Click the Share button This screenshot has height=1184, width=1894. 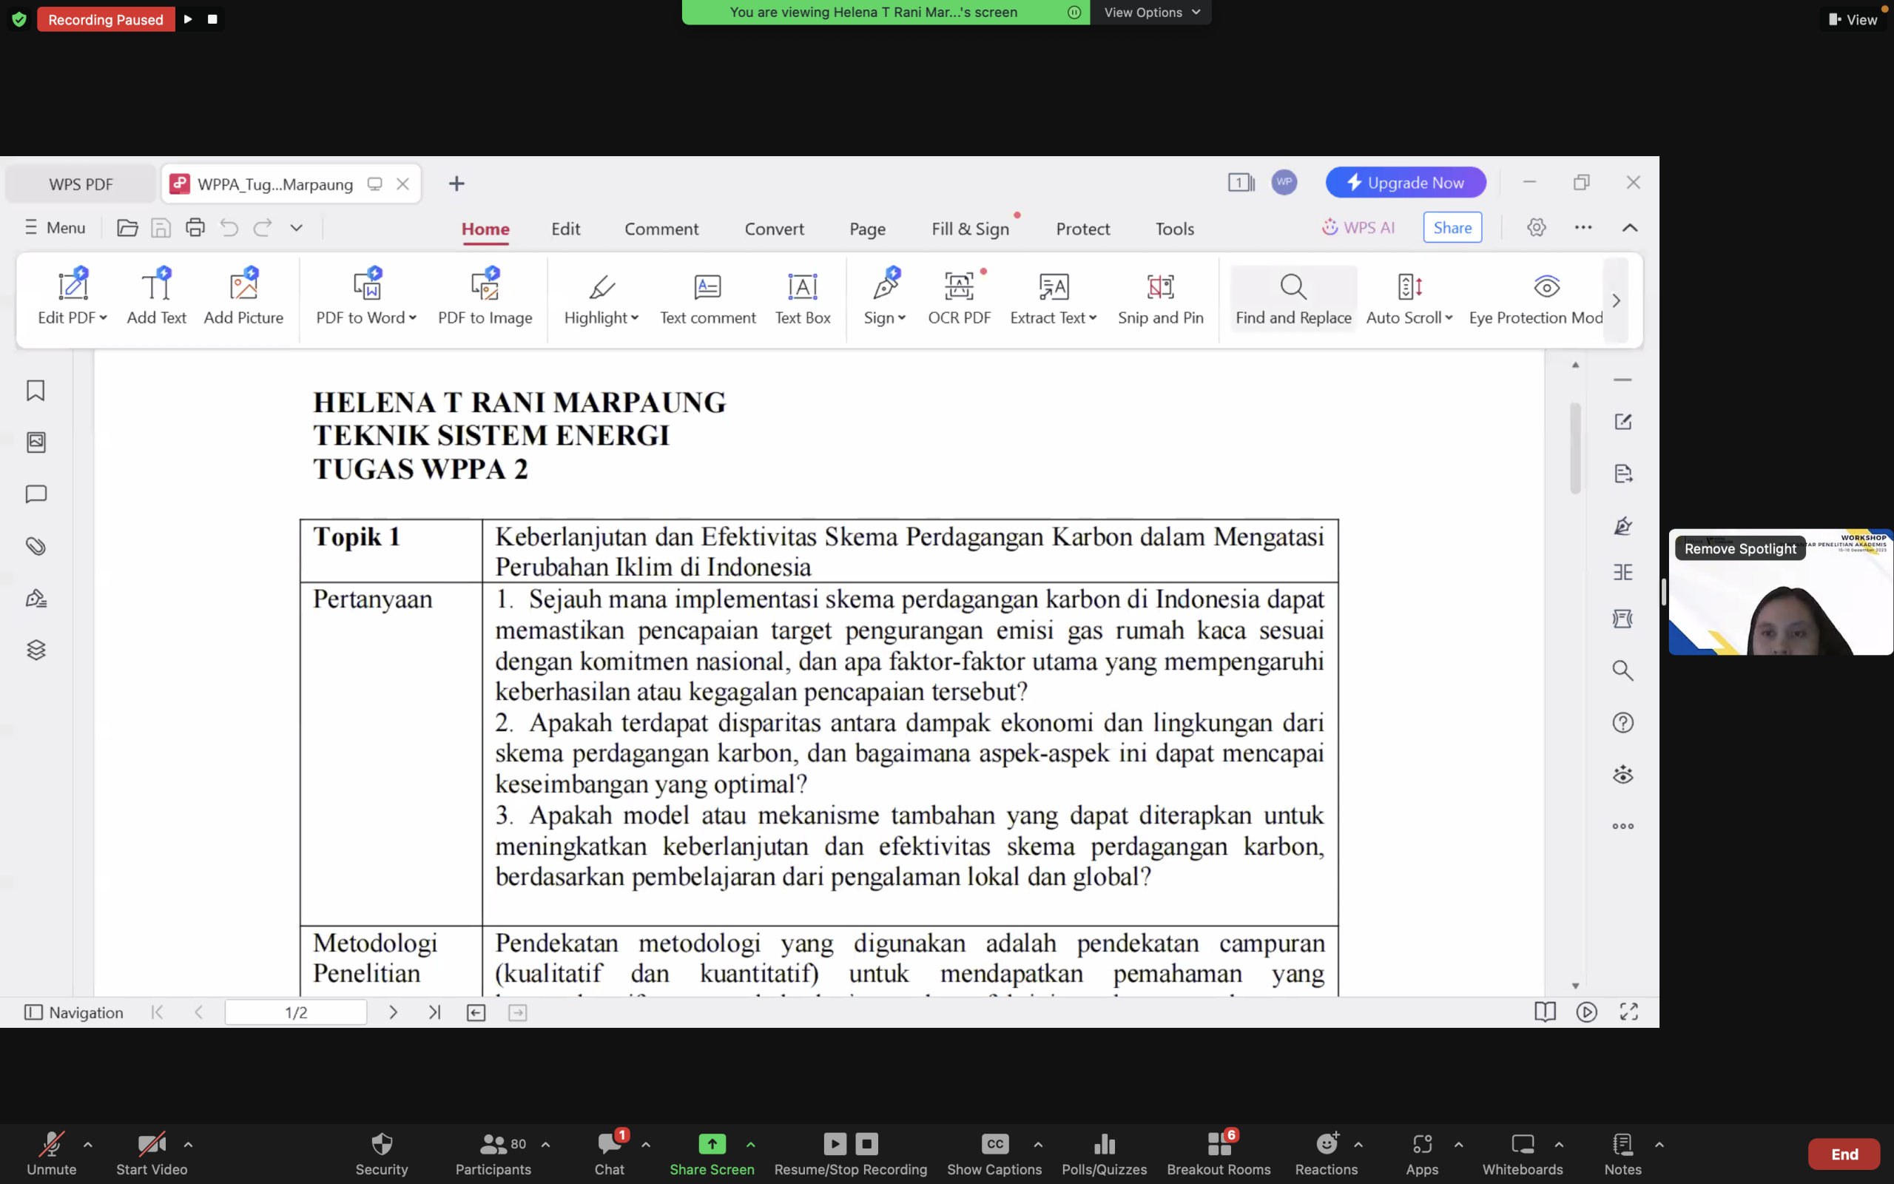click(1452, 228)
